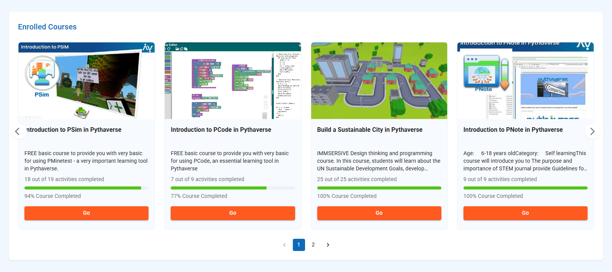Click the Introduction to PNote in Pythaverse title

pyautogui.click(x=513, y=130)
